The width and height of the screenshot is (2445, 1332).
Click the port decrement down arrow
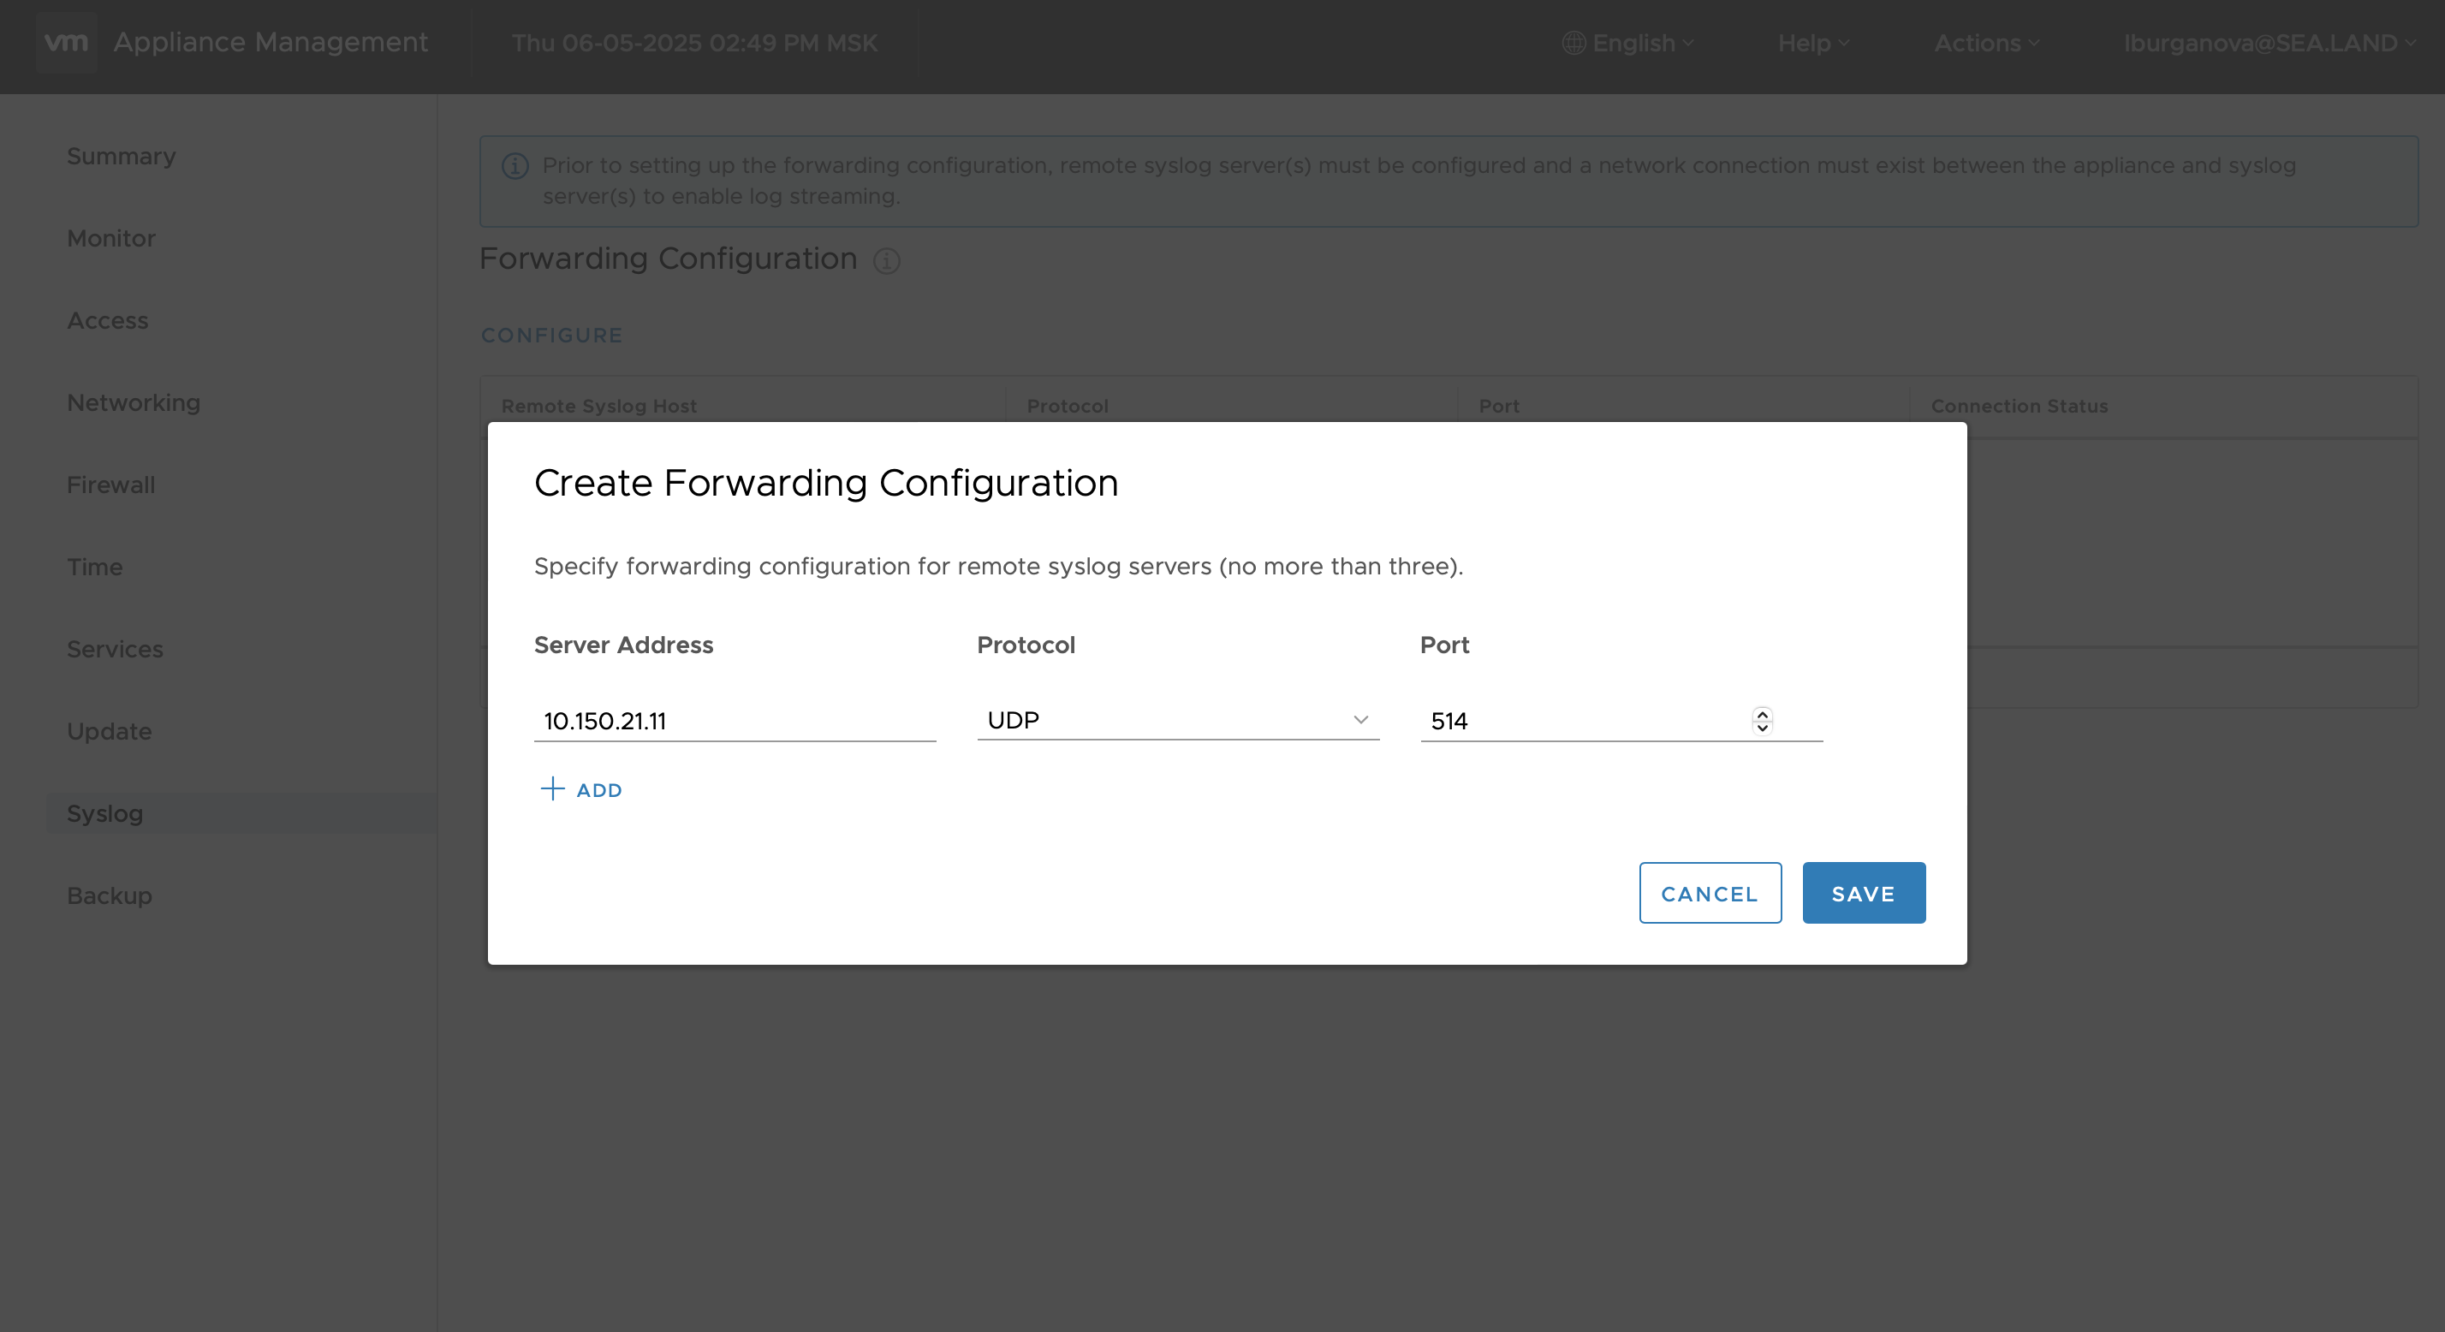[1762, 728]
